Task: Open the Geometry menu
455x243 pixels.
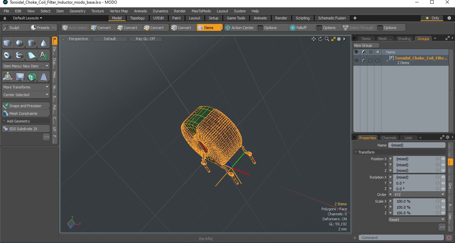Action: click(x=77, y=11)
